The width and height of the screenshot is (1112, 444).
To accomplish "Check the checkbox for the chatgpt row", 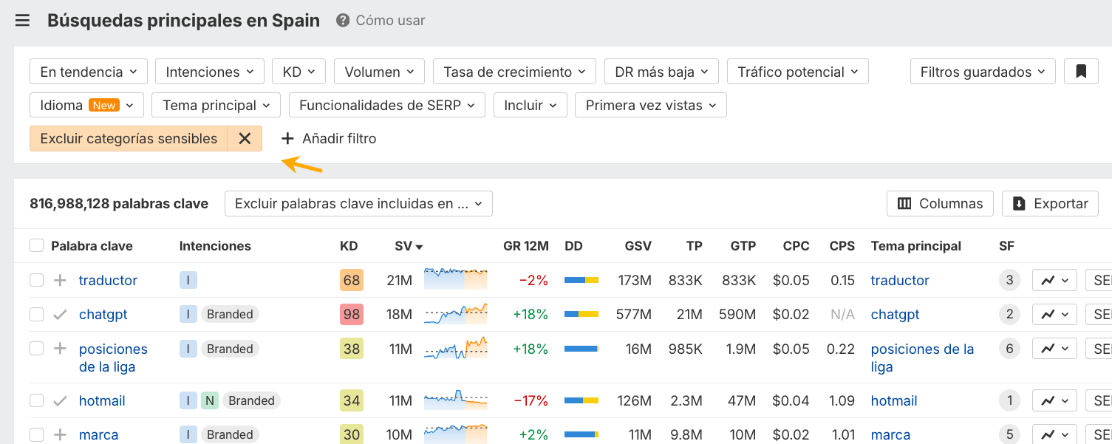I will (36, 314).
